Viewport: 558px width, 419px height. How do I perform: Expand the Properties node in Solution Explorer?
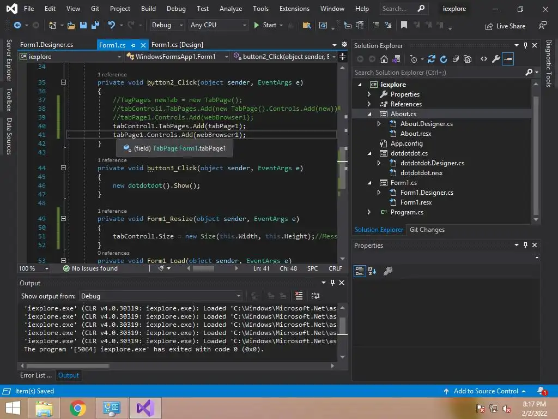click(369, 94)
